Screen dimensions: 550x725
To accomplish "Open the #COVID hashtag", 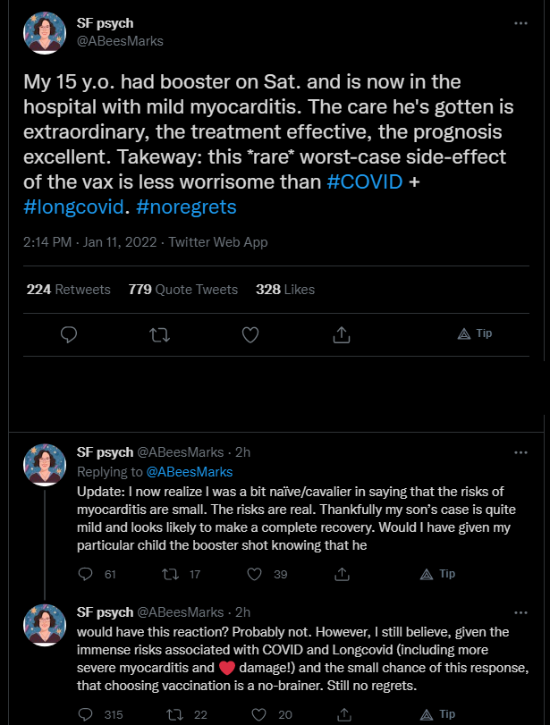I will (365, 181).
